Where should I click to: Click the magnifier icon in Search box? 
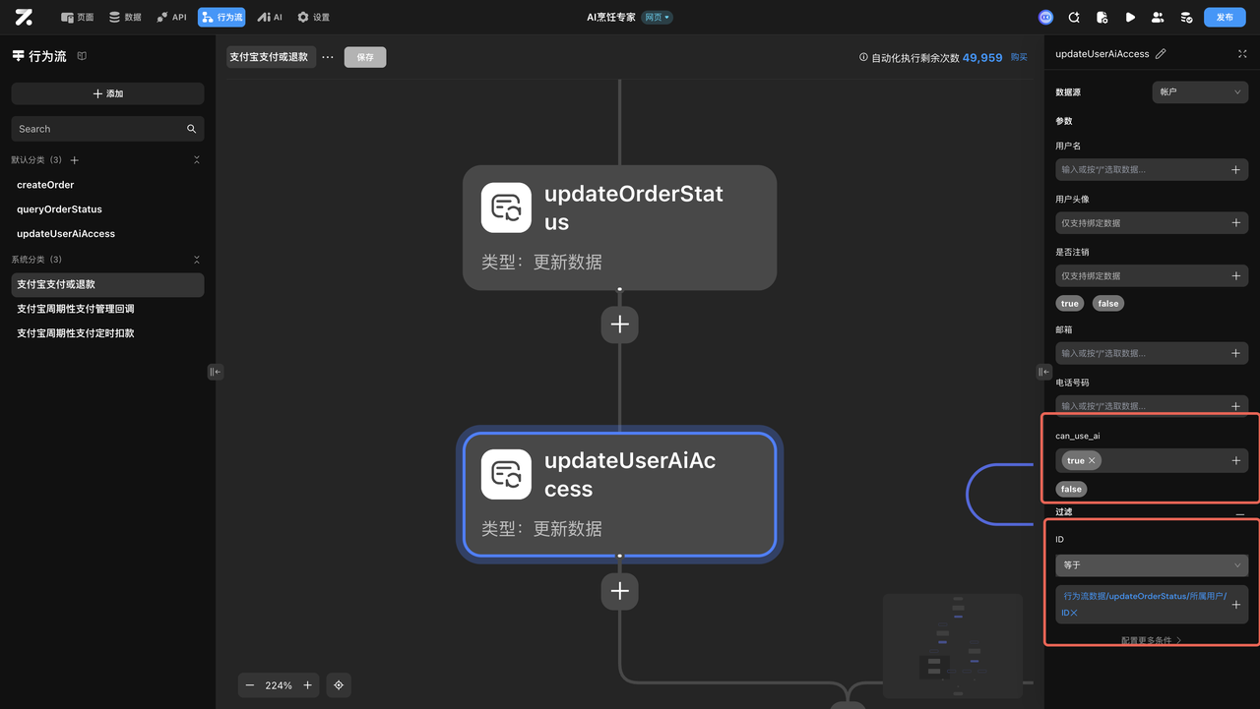[x=191, y=129]
